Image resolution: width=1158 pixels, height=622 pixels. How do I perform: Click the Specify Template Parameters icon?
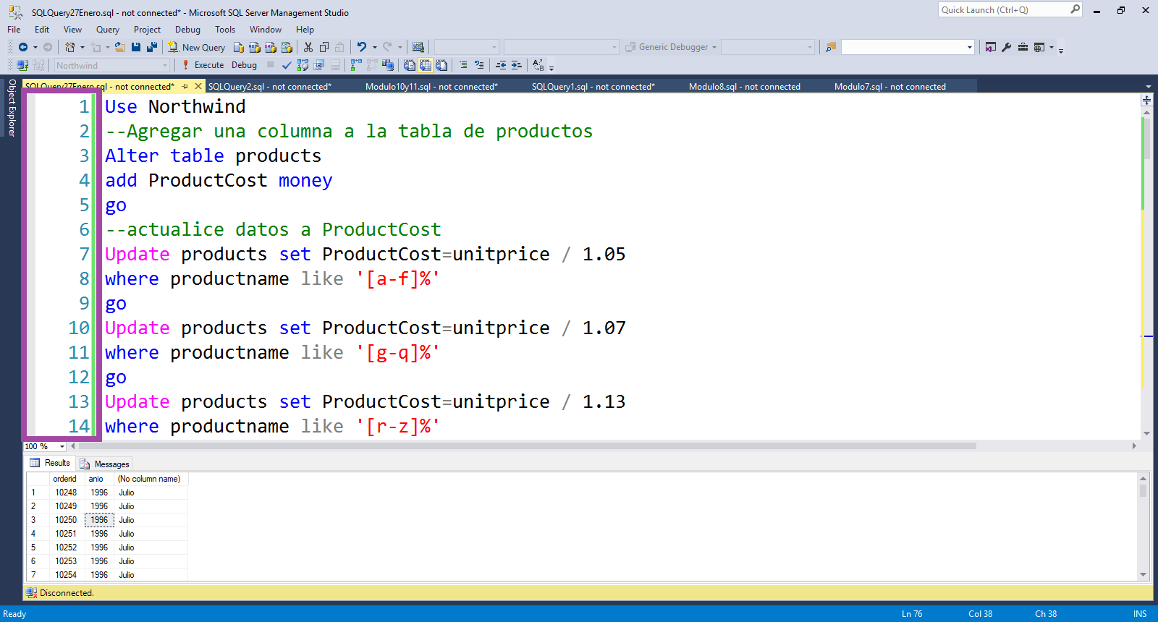click(538, 65)
